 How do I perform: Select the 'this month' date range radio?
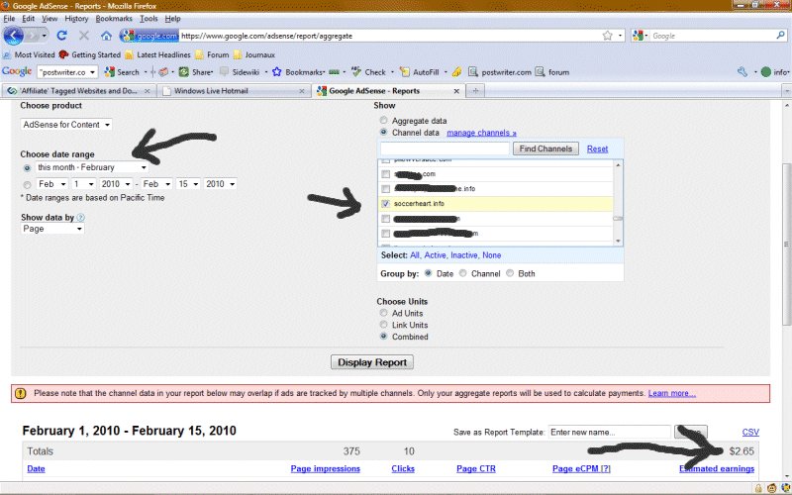[28, 167]
